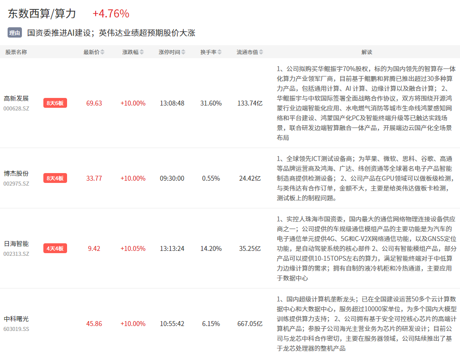
Task: Click the 4天4板 badge for 日海智能
Action: click(55, 249)
